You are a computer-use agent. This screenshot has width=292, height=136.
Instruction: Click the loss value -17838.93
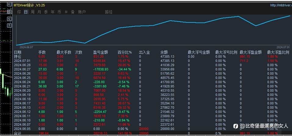point(101,69)
